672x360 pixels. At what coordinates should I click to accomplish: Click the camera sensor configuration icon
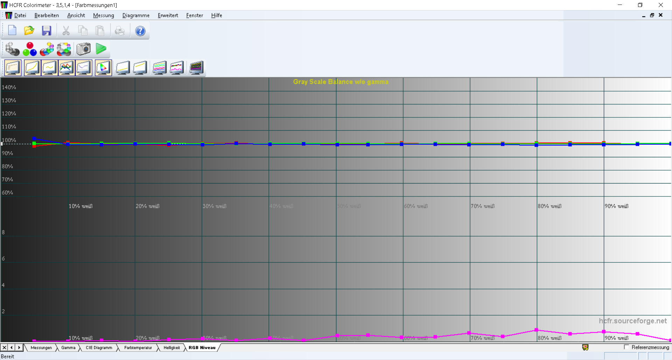tap(83, 49)
